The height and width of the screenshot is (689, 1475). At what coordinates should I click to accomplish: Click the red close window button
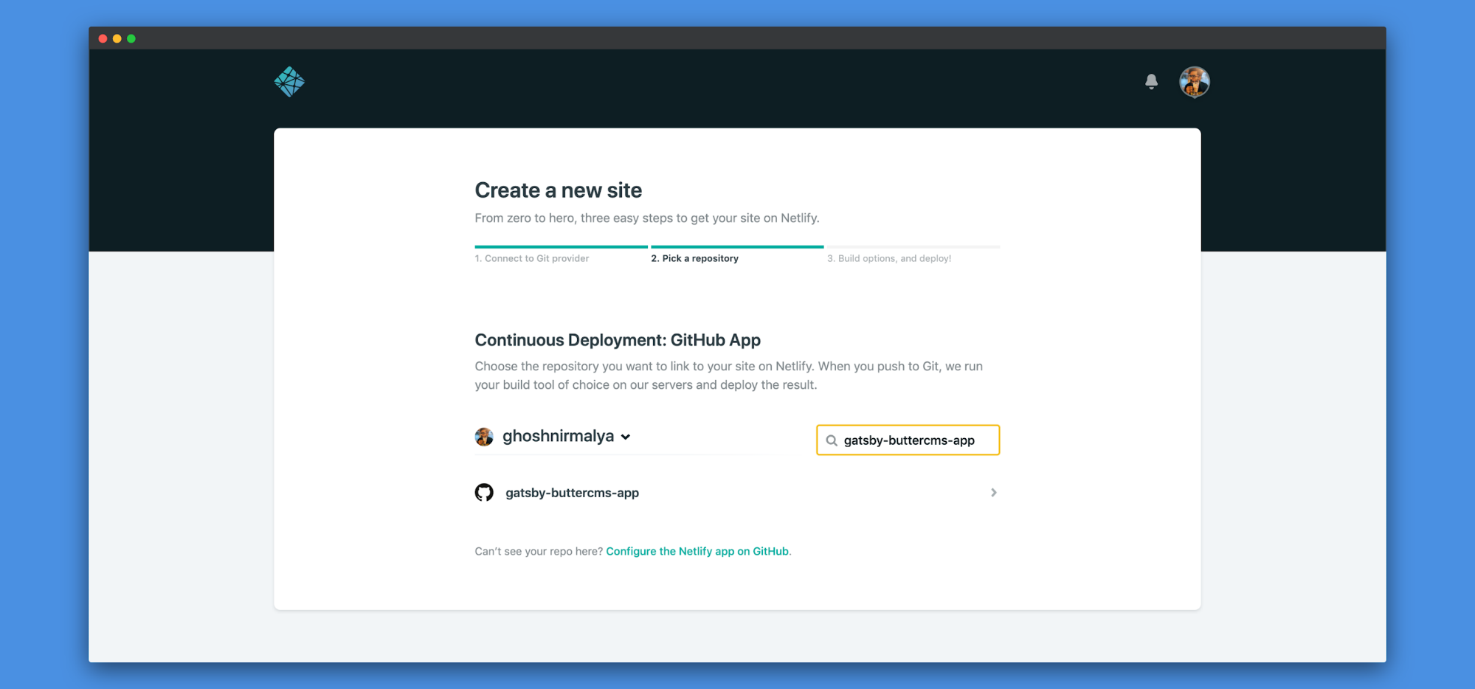[x=103, y=38]
